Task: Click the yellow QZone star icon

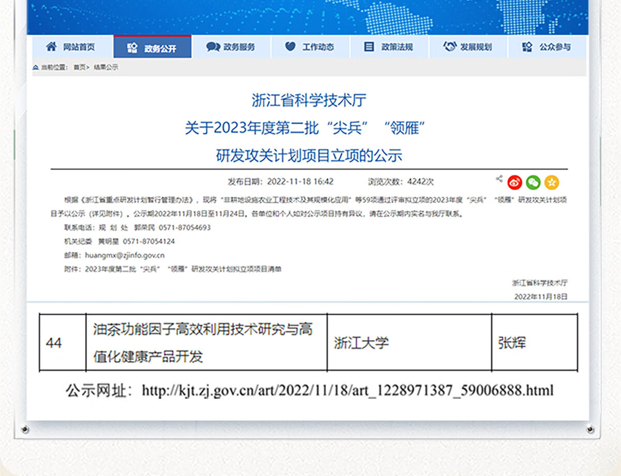Action: [552, 183]
